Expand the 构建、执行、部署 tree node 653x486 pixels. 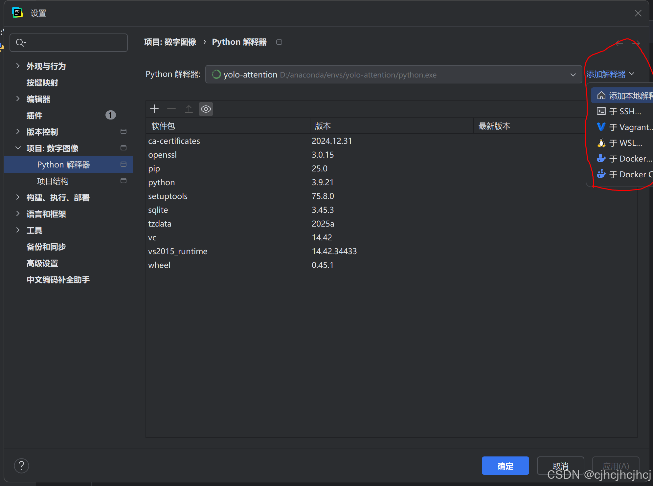point(18,197)
